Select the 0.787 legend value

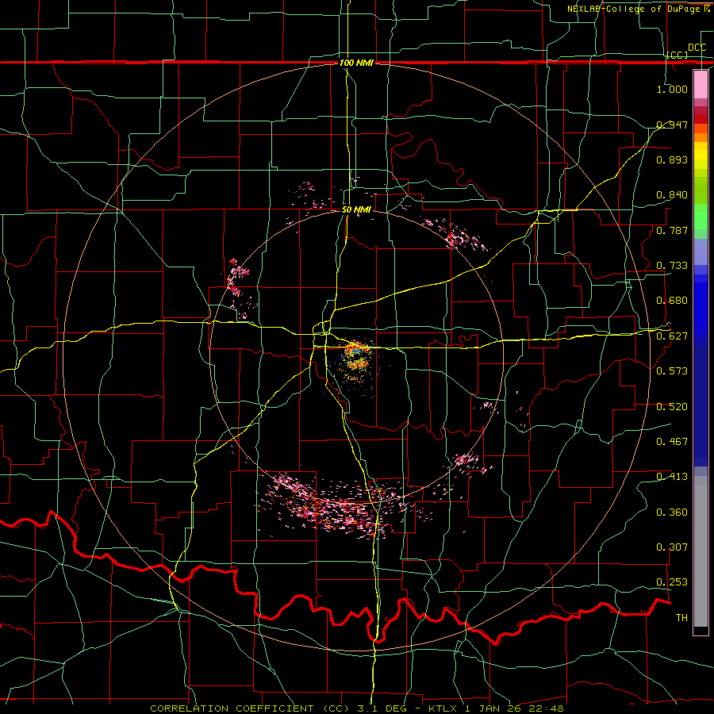[672, 230]
